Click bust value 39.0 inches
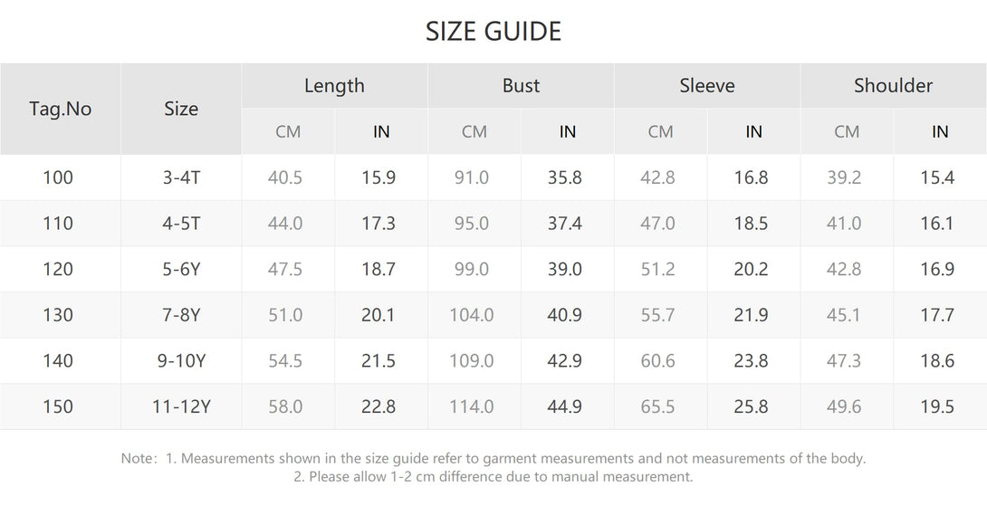The width and height of the screenshot is (987, 506). (x=565, y=270)
